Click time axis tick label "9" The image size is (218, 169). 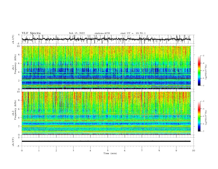[x=176, y=150]
